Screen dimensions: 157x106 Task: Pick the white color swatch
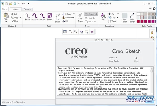coord(138,14)
